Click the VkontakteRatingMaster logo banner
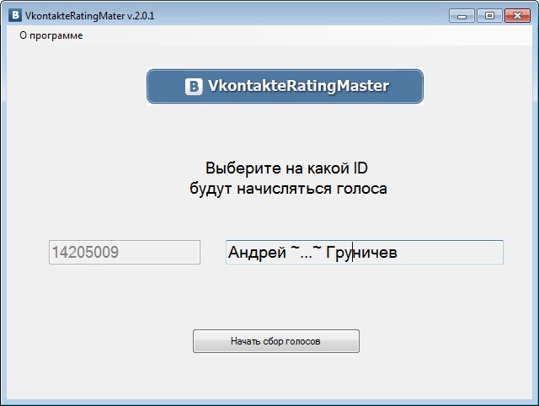The height and width of the screenshot is (406, 539). point(285,86)
